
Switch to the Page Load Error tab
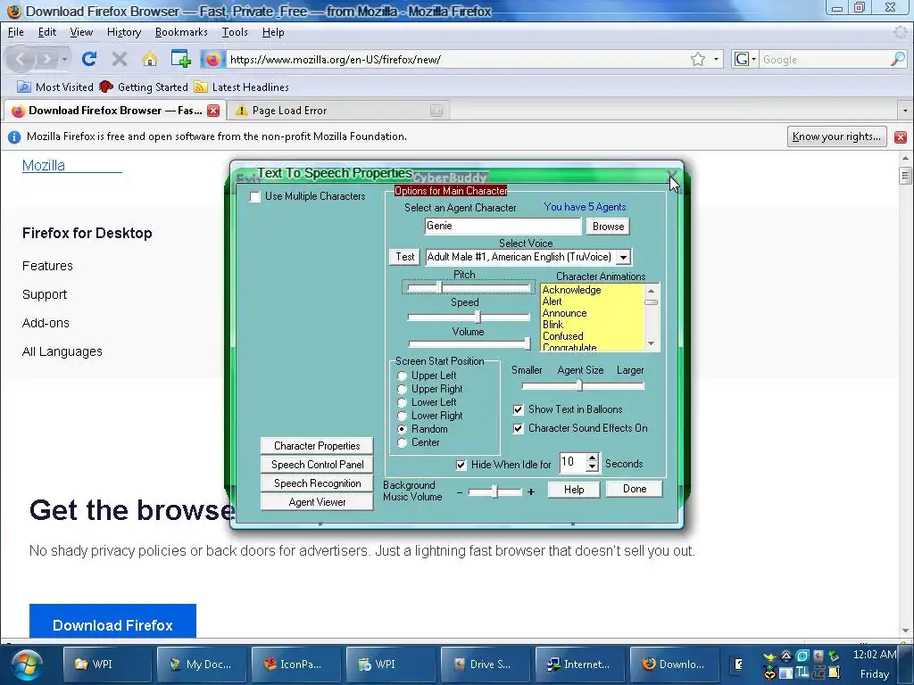(338, 111)
